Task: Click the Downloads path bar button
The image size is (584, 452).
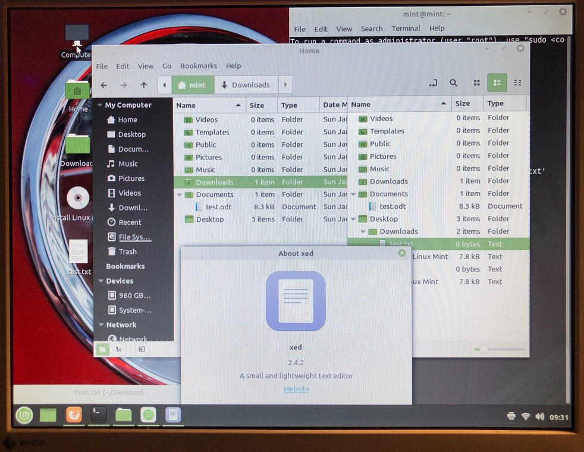Action: click(245, 85)
